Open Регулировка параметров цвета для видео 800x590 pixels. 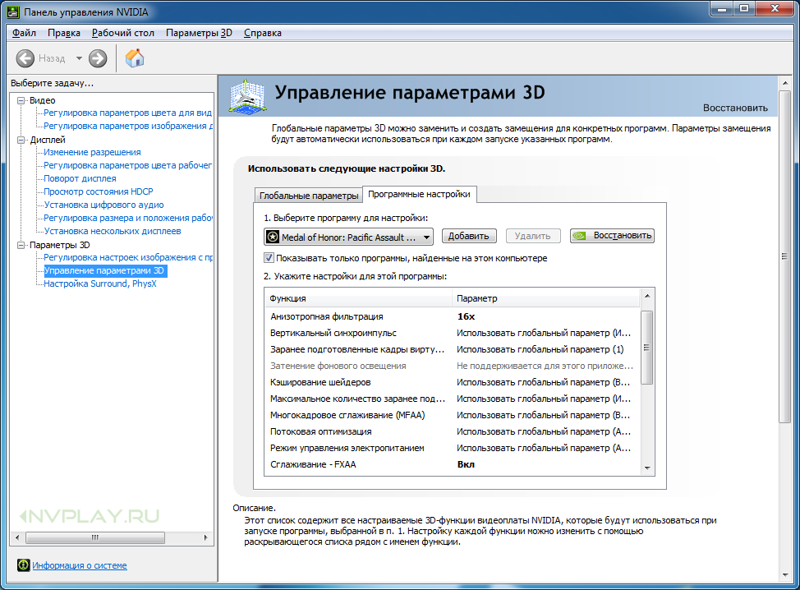(x=127, y=113)
